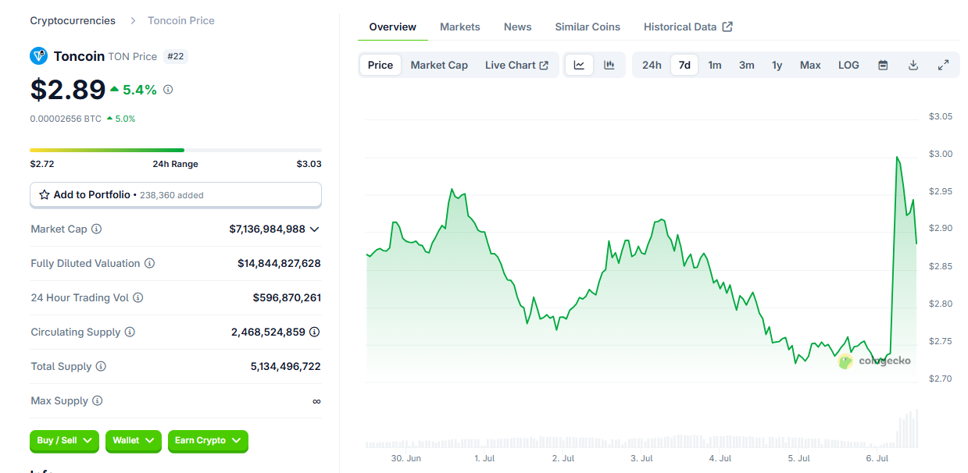The image size is (968, 473).
Task: Expand the Market Cap value chevron
Action: [x=315, y=229]
